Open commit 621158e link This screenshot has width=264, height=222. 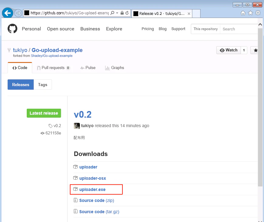coord(51,133)
